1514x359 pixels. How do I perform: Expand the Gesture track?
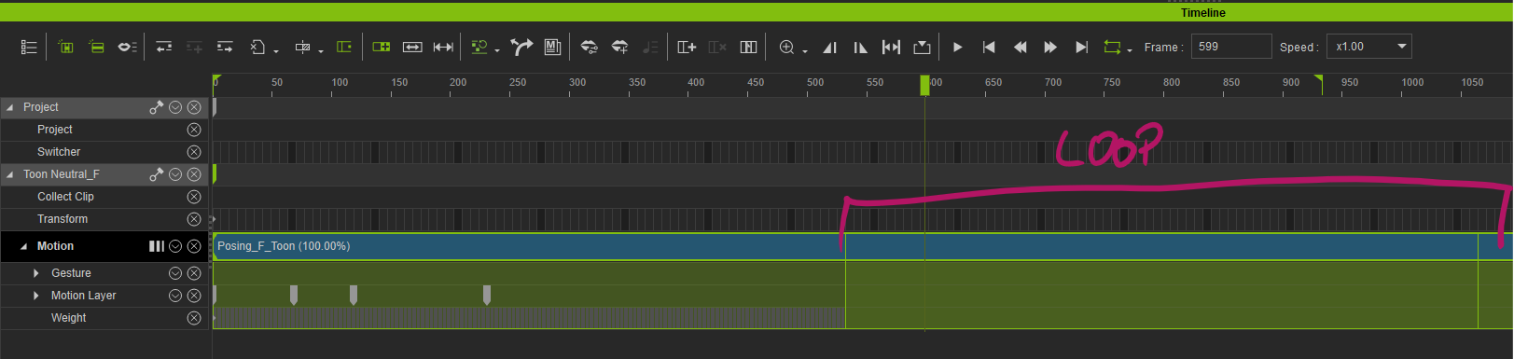click(36, 273)
